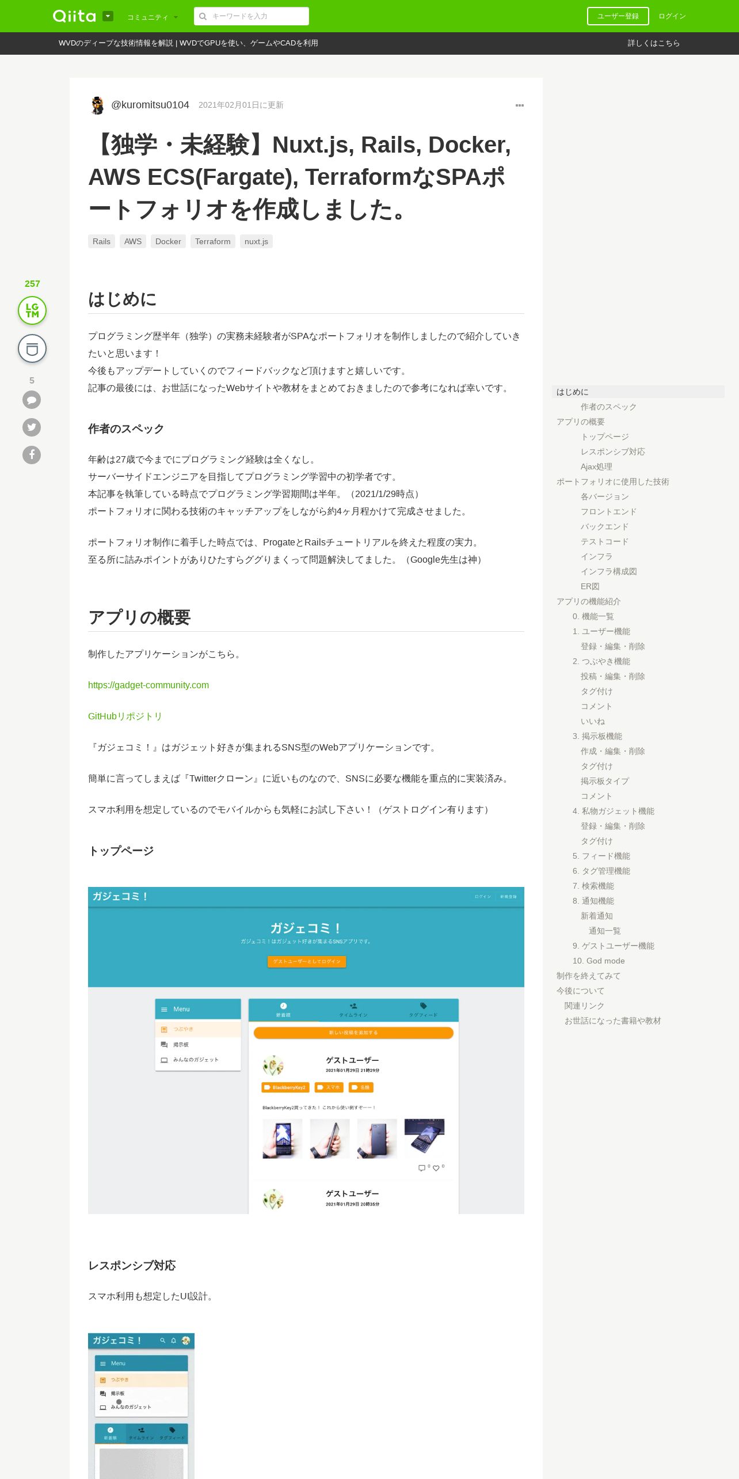
Task: Jump to トップページ in contents
Action: (x=604, y=437)
